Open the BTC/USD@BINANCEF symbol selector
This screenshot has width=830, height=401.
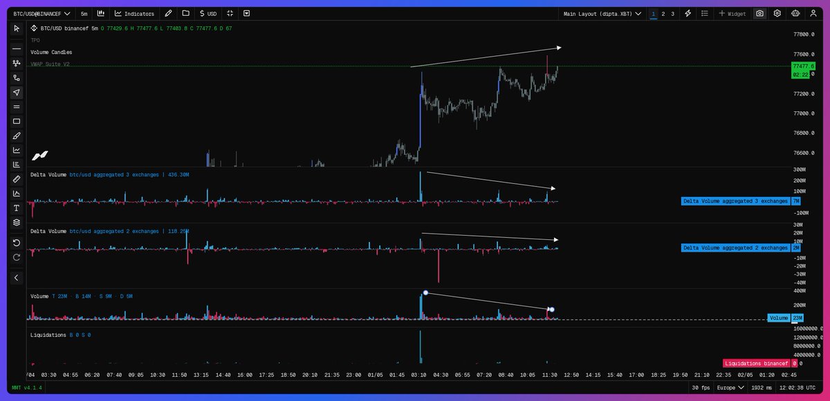pyautogui.click(x=41, y=13)
